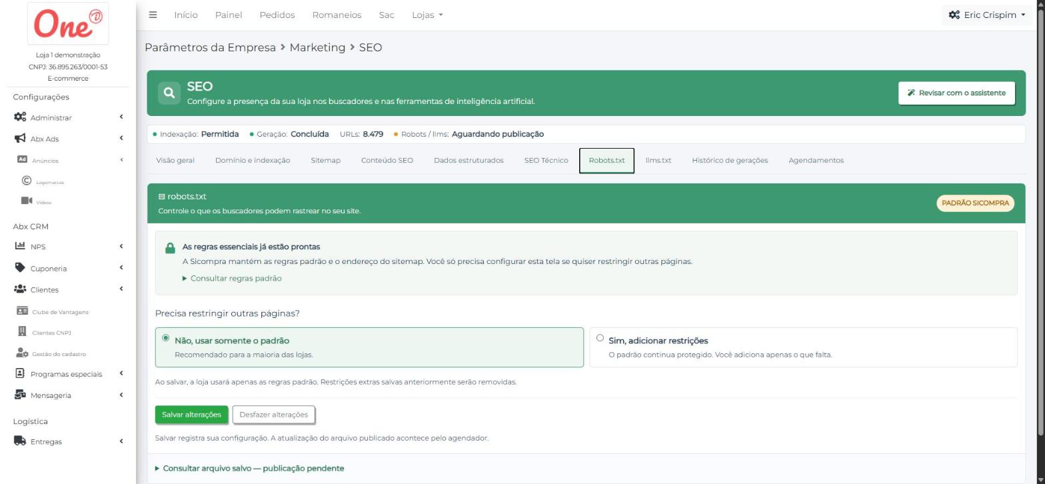This screenshot has height=484, width=1045.
Task: Click the Cuponeria tag icon
Action: [20, 268]
